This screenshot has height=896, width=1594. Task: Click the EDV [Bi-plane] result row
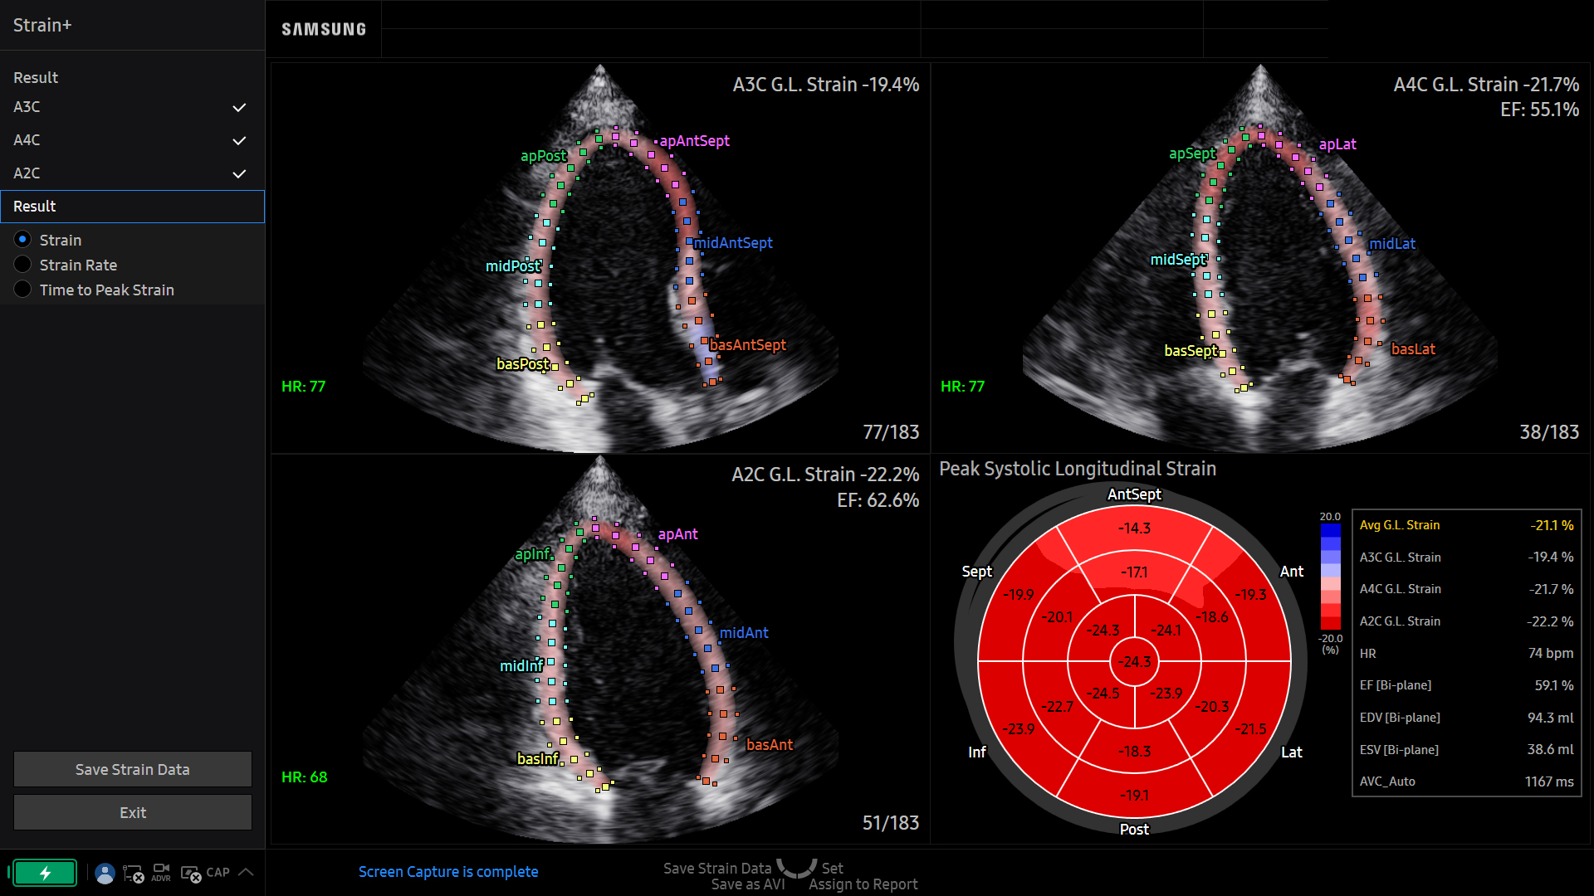[1467, 718]
